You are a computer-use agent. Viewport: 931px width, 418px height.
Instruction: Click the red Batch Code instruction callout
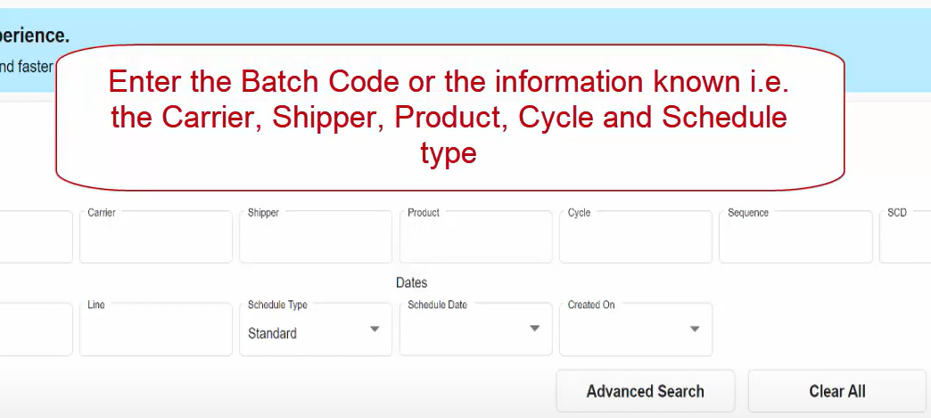(x=449, y=118)
